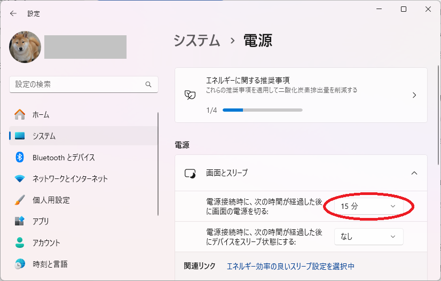441x281 pixels.
Task: Click システム in the breadcrumb
Action: [x=196, y=41]
